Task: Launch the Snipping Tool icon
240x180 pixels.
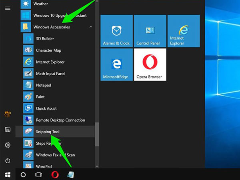Action: click(28, 132)
